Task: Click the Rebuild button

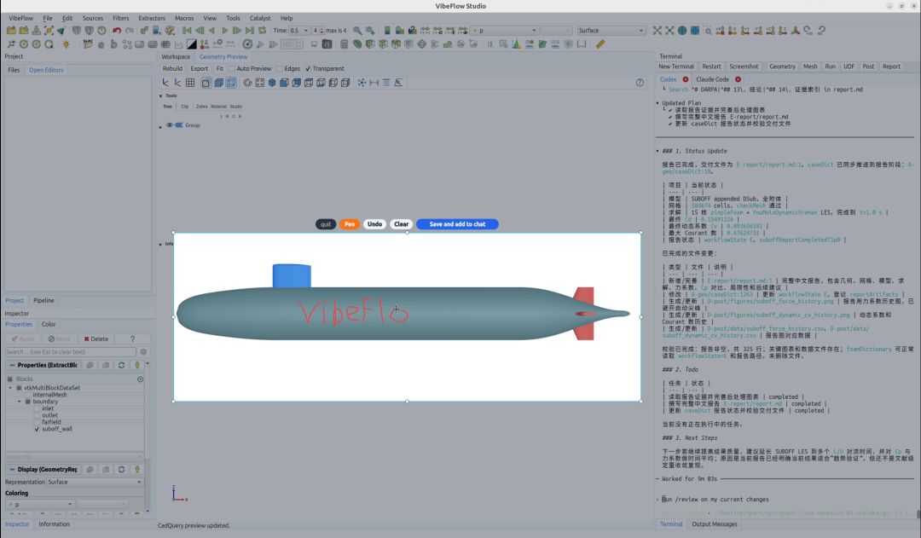Action: click(172, 69)
